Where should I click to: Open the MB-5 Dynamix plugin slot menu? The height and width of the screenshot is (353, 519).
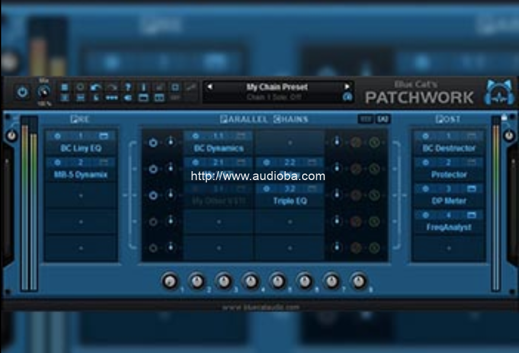point(81,175)
